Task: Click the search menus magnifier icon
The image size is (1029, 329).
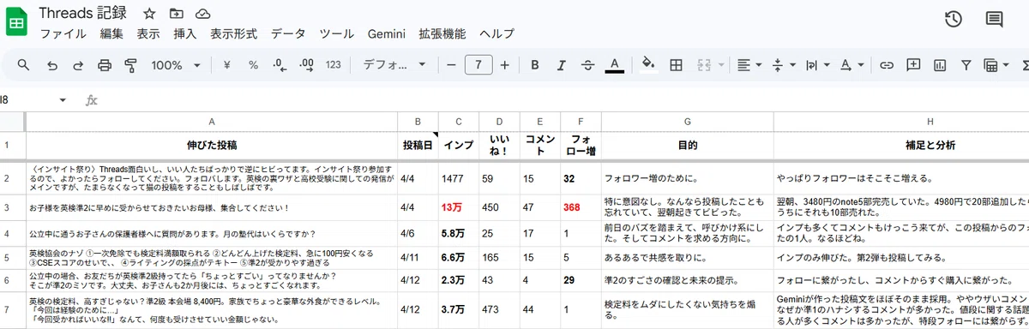Action: [x=24, y=65]
